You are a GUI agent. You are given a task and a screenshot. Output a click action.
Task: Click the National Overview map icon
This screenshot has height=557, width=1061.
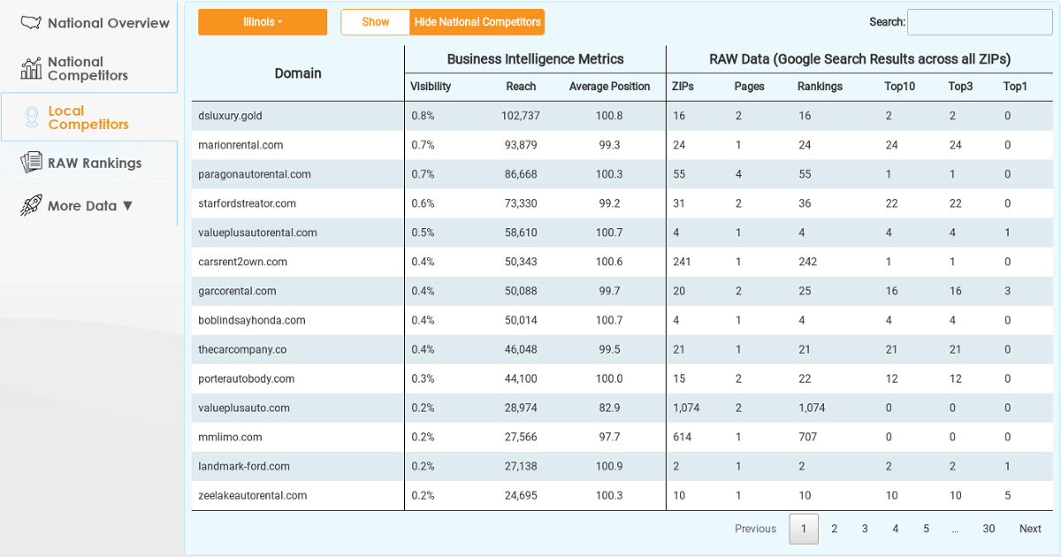tap(31, 23)
